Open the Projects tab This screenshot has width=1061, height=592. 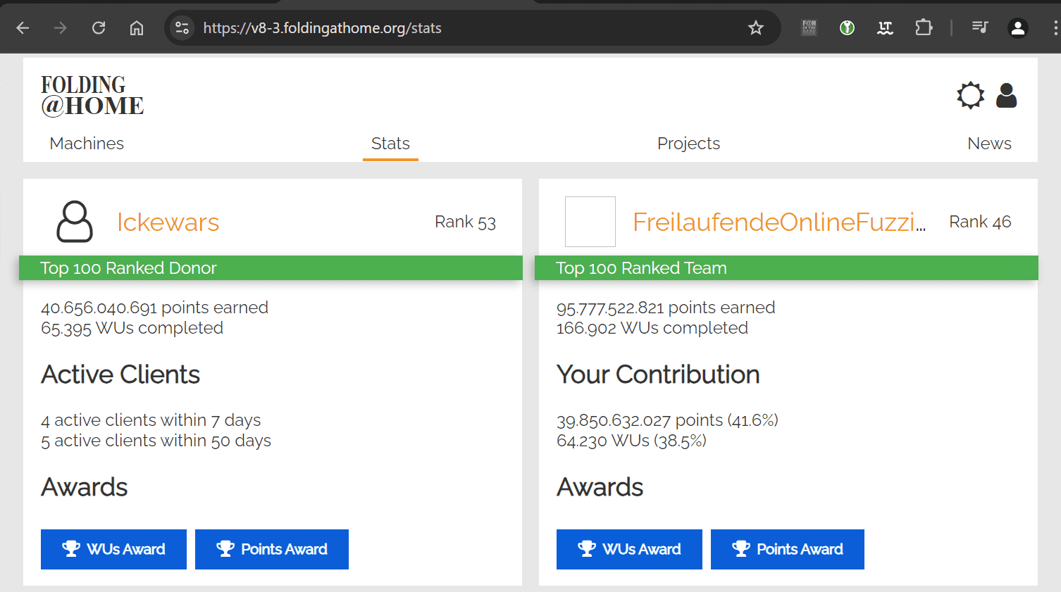[688, 144]
